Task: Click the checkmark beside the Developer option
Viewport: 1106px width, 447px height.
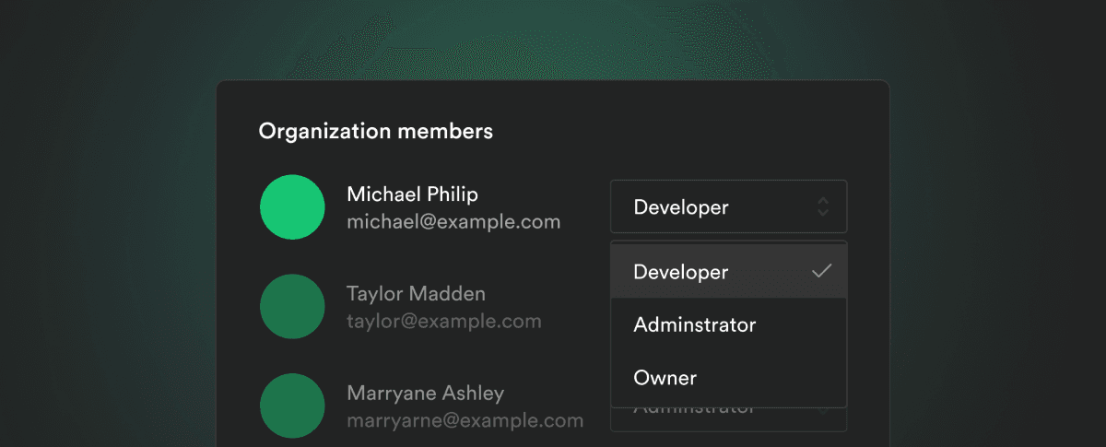Action: (821, 272)
